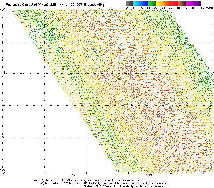Viewport: 214px width, 188px height.
Task: Click the '-14' latitude axis label
Action: click(3, 73)
